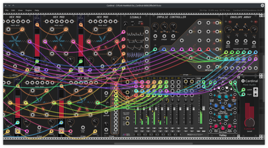Click the Poly Direct Outs 1-8 jack
The width and height of the screenshot is (268, 148).
(186, 82)
